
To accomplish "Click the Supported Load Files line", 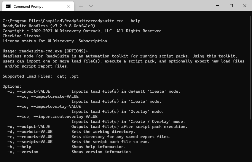I will click(x=41, y=76).
